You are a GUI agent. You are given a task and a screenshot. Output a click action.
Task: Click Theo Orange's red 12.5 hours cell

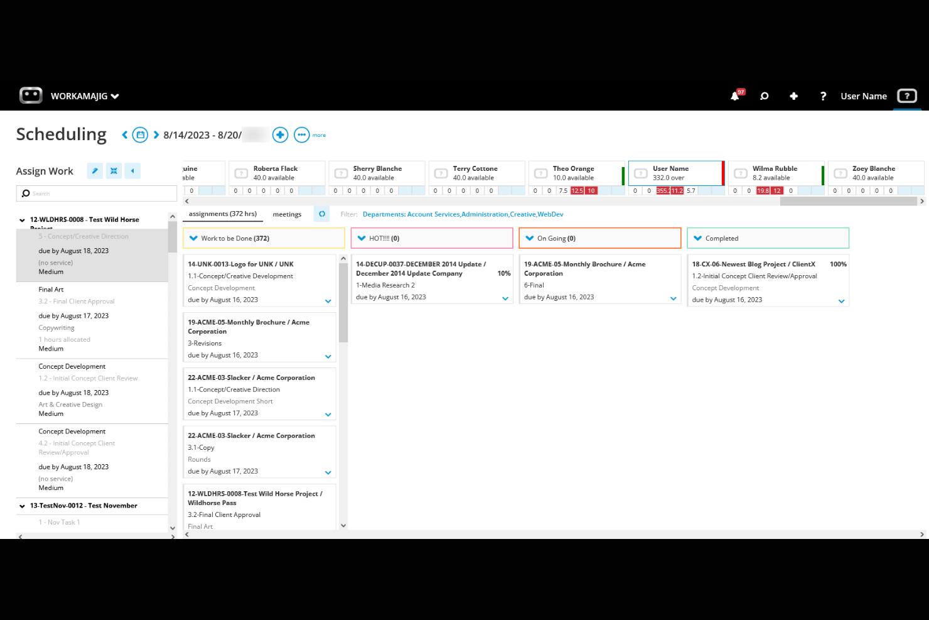click(577, 191)
